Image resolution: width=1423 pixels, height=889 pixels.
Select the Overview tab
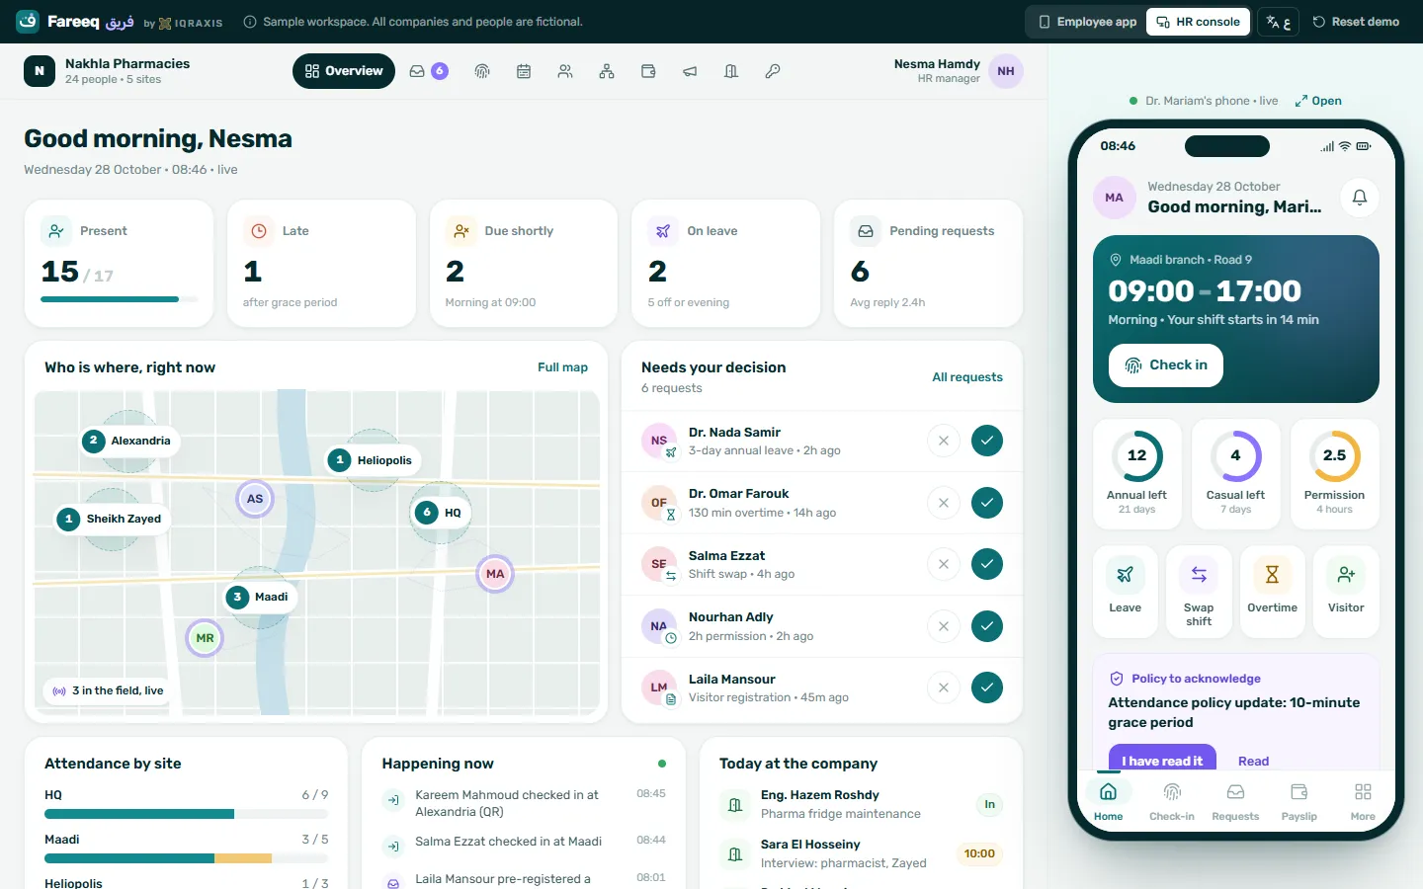tap(344, 71)
